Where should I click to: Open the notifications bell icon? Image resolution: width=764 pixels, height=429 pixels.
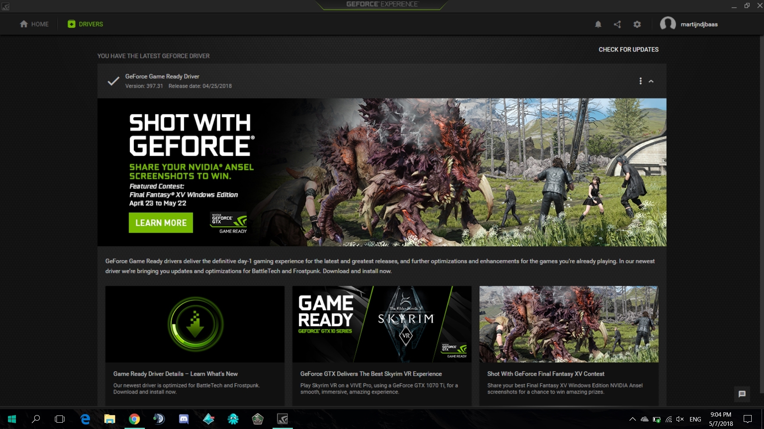click(598, 24)
